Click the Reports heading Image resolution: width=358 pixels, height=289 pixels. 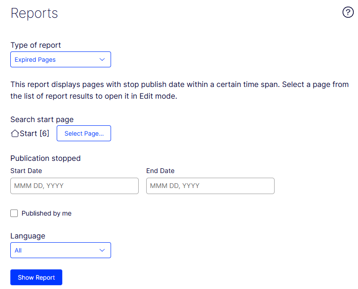34,13
